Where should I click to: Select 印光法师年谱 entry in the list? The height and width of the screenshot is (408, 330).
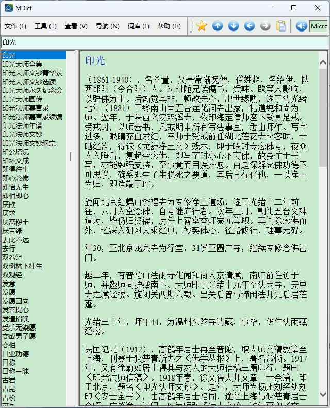click(x=22, y=125)
